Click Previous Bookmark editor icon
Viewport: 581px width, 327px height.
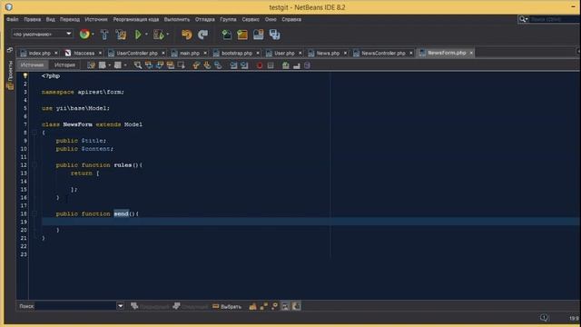coord(196,65)
